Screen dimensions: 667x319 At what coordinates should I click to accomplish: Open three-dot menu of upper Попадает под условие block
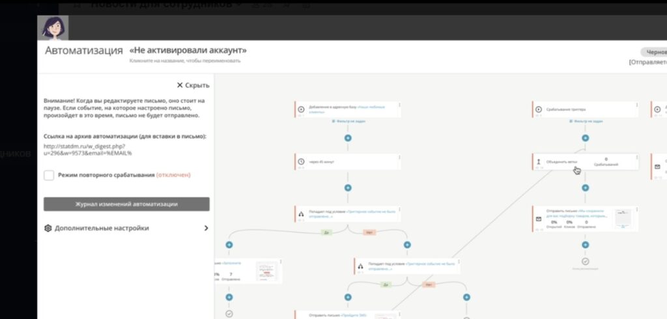[x=399, y=210]
